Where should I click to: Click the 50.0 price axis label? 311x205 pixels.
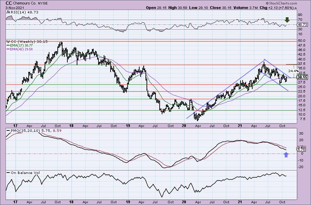(x=302, y=41)
